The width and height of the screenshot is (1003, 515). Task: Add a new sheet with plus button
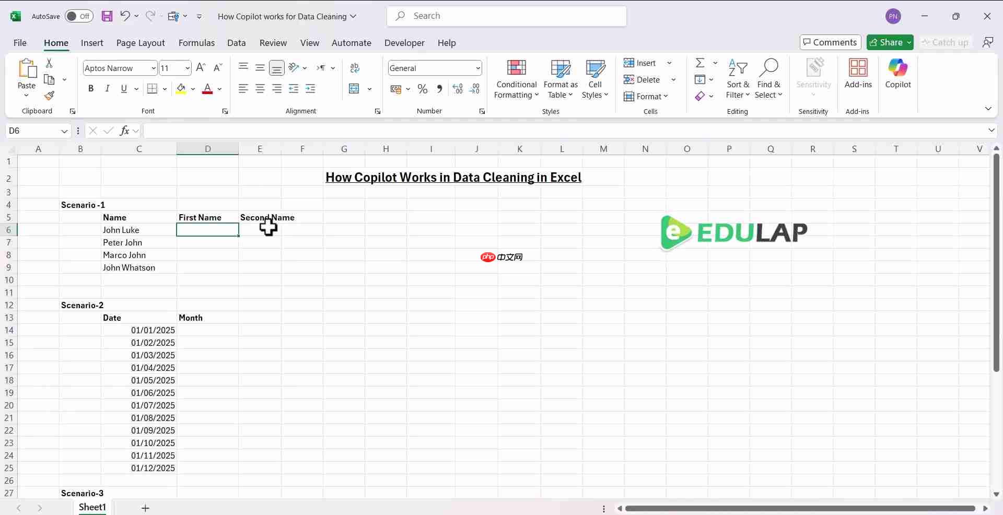tap(145, 508)
